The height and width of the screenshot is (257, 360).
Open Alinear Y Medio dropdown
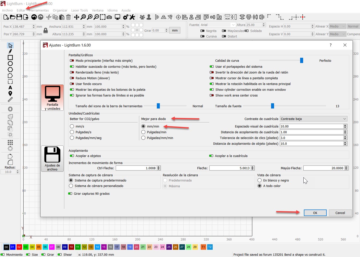(x=337, y=34)
